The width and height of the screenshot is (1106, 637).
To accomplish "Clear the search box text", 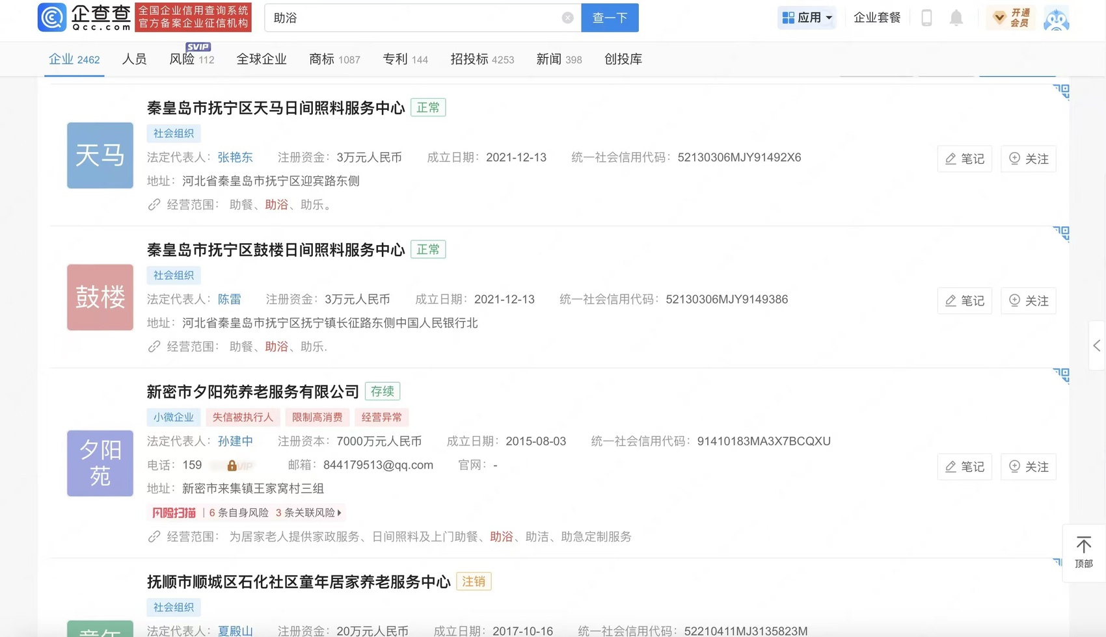I will 567,18.
